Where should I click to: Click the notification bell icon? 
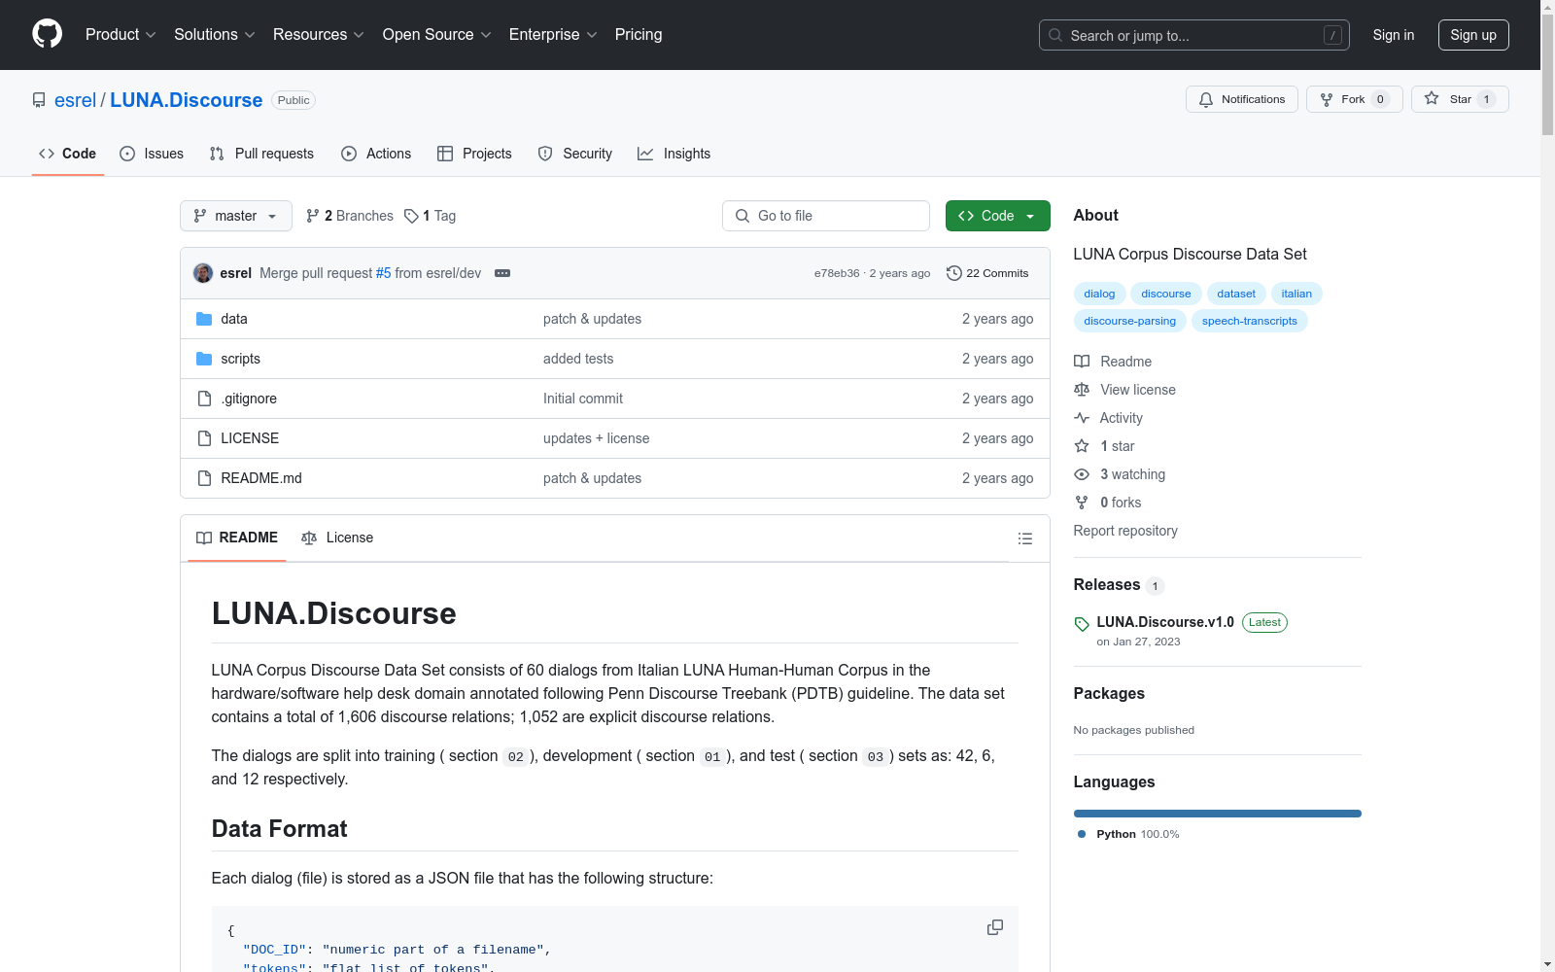pyautogui.click(x=1206, y=99)
